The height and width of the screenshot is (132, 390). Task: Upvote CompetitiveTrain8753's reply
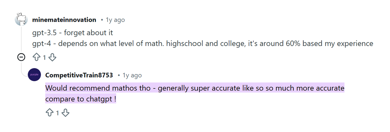[x=50, y=113]
